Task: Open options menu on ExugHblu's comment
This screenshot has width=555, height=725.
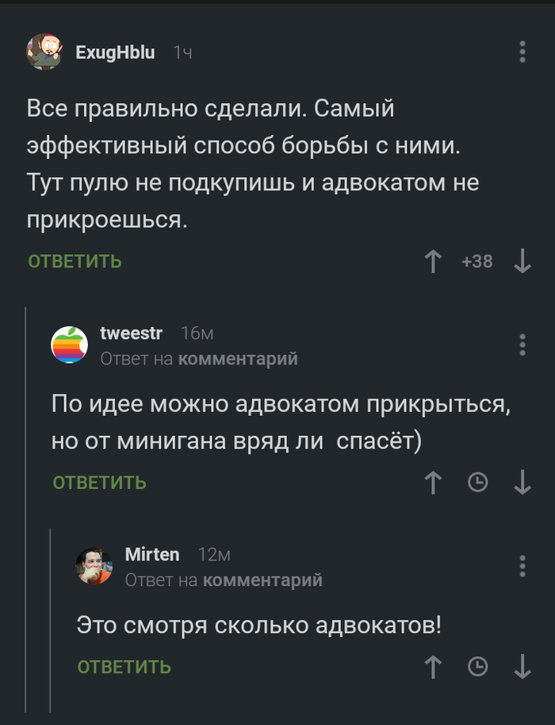Action: click(x=522, y=52)
